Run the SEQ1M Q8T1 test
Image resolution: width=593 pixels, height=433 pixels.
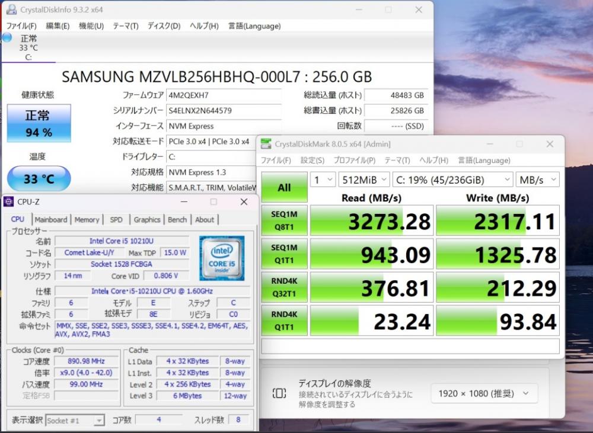coord(284,221)
